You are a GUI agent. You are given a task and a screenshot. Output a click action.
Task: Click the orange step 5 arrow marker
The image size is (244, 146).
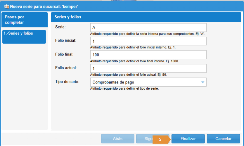pos(162,140)
